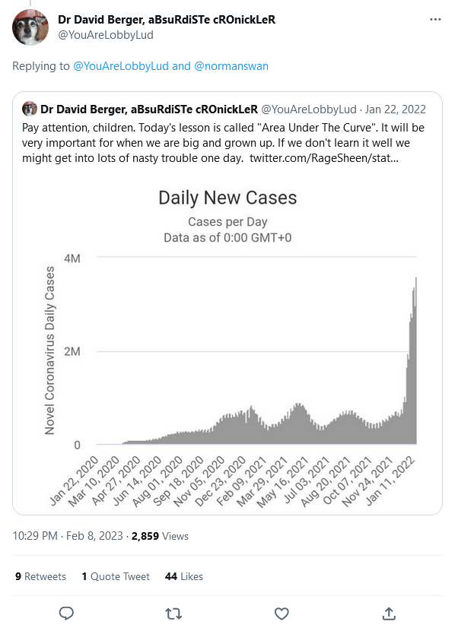Open @normanswan mention link
Screen dimensions: 455x631
tap(231, 66)
